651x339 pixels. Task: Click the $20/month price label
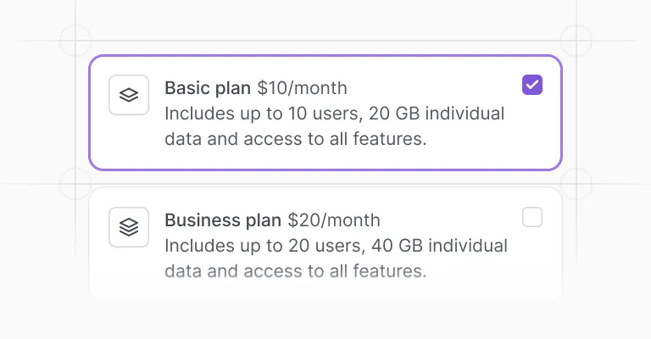[x=334, y=220]
